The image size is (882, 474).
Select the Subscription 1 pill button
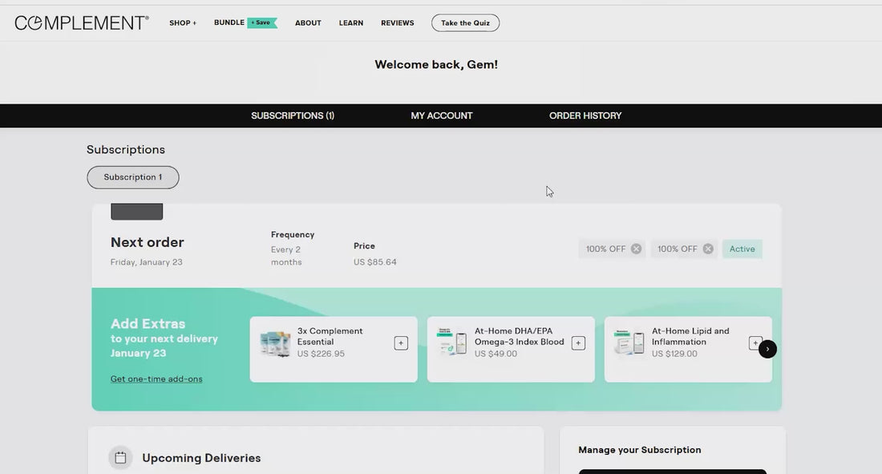pos(133,177)
